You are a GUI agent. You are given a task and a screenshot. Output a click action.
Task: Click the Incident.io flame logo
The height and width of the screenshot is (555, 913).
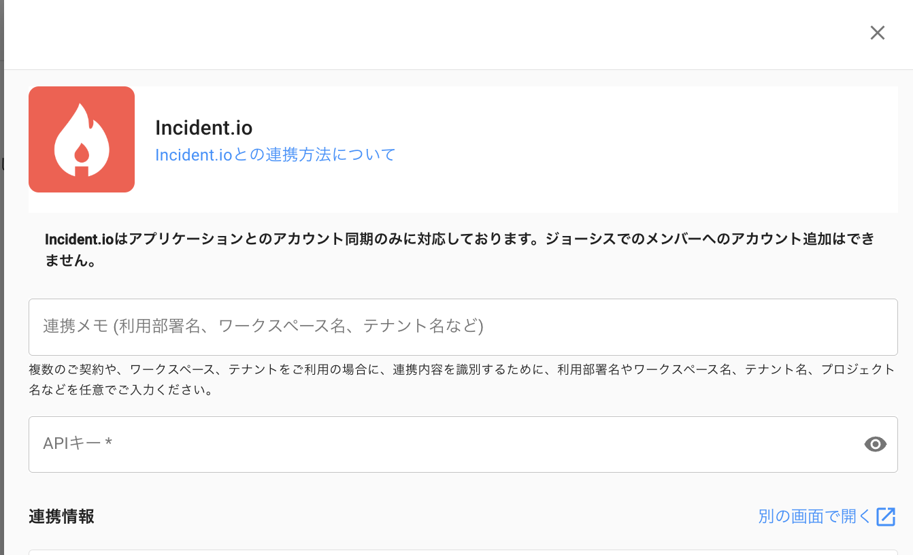tap(82, 139)
